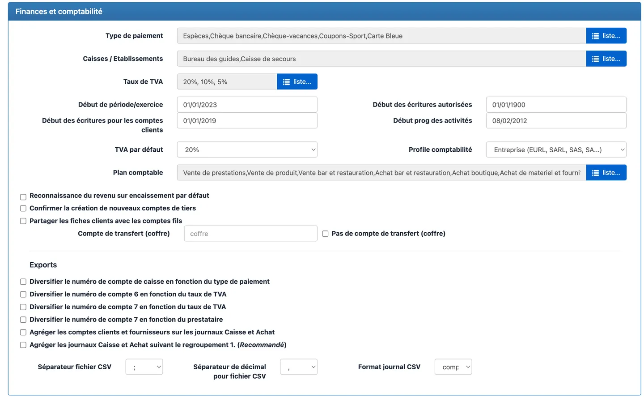Edit Début des écritures comptes clients date

[247, 120]
